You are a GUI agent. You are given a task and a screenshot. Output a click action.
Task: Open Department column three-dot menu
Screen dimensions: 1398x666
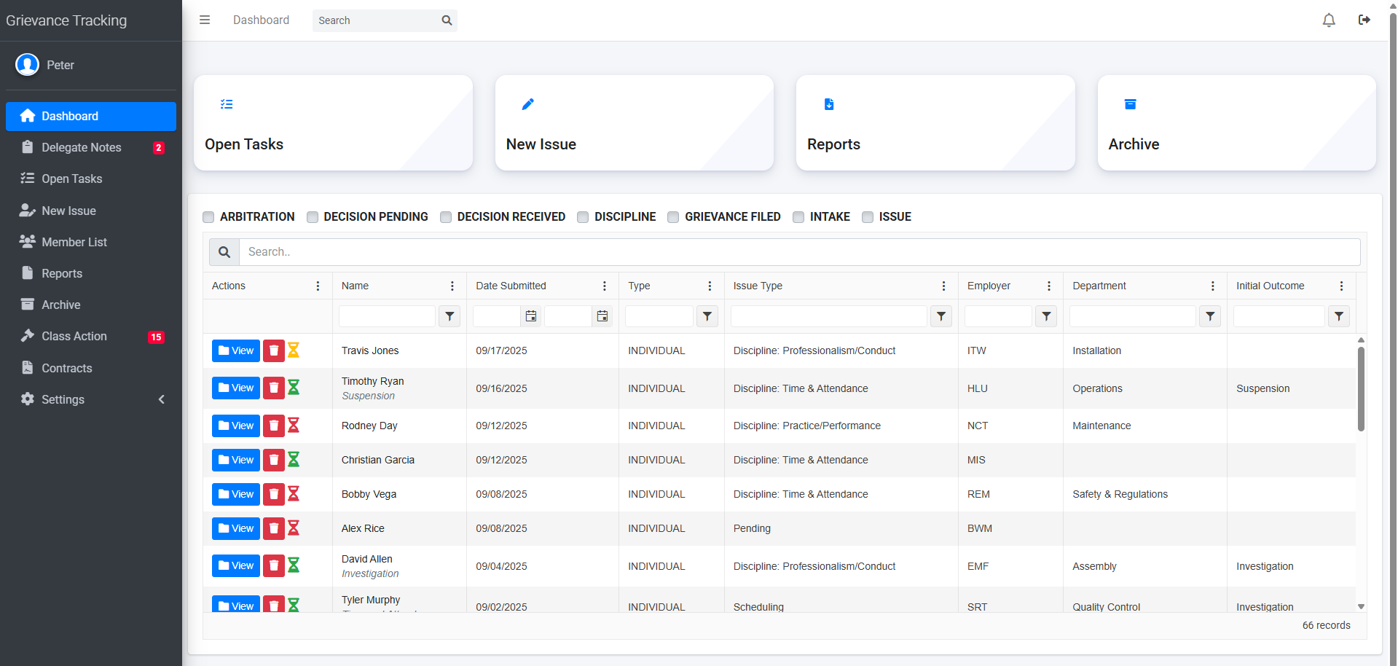pos(1212,286)
